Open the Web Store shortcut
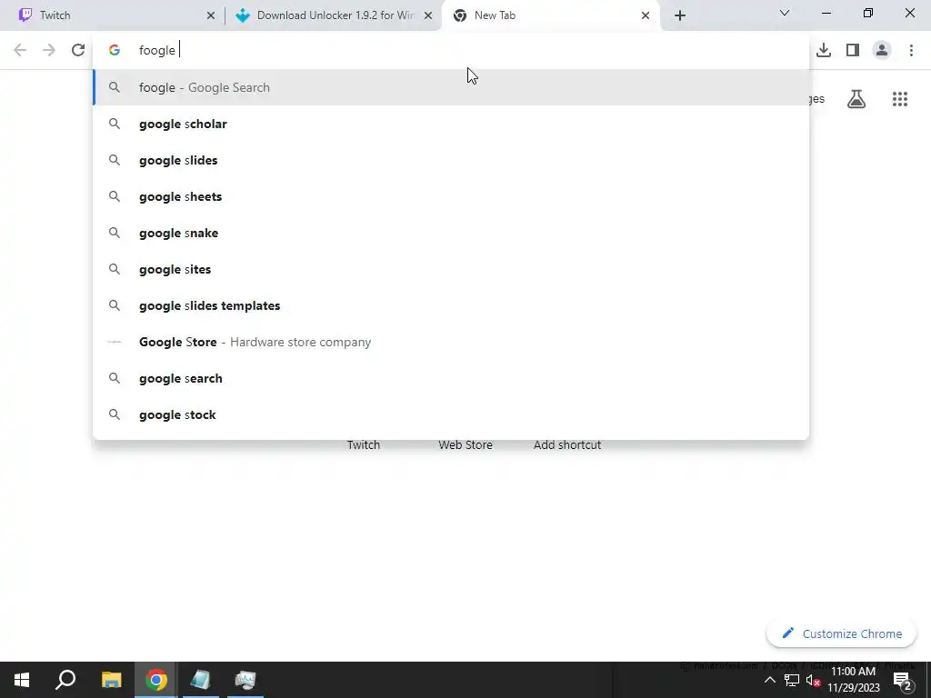The width and height of the screenshot is (931, 698). [465, 444]
